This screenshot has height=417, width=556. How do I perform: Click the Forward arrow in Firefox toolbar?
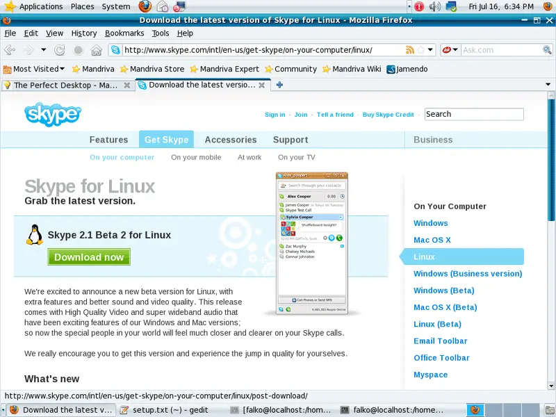tap(28, 50)
